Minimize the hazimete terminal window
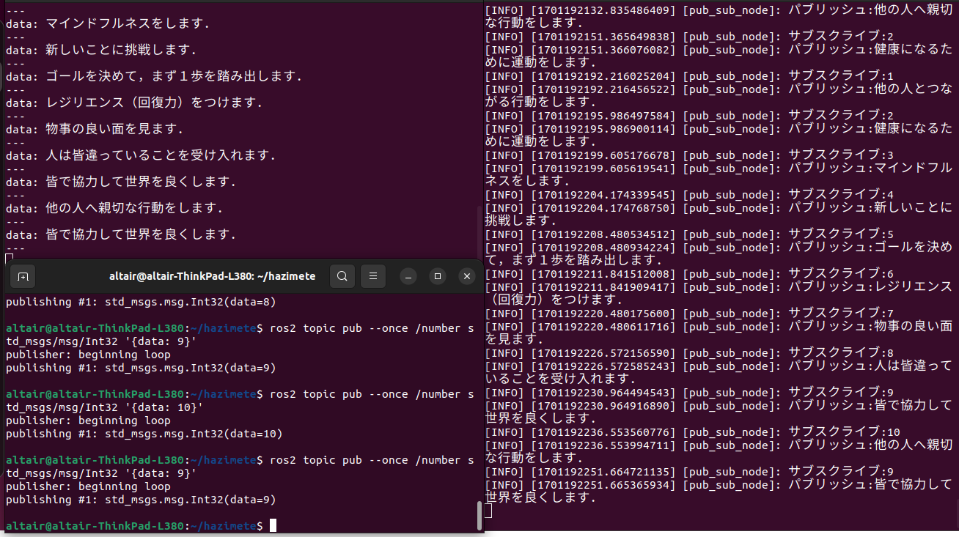Viewport: 959px width, 537px height. 409,276
